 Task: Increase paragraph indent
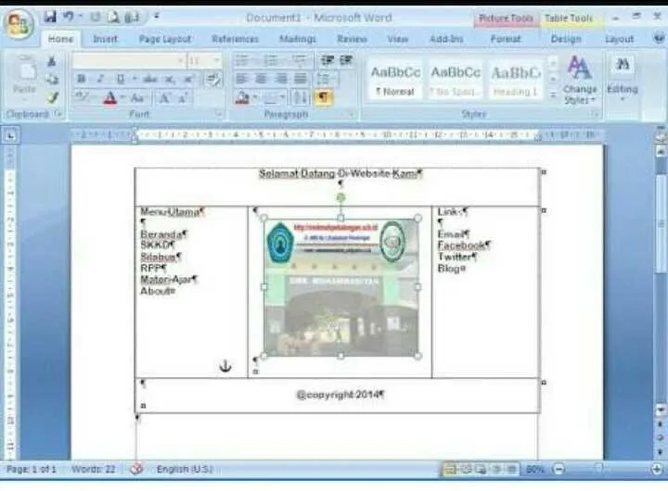pyautogui.click(x=346, y=60)
